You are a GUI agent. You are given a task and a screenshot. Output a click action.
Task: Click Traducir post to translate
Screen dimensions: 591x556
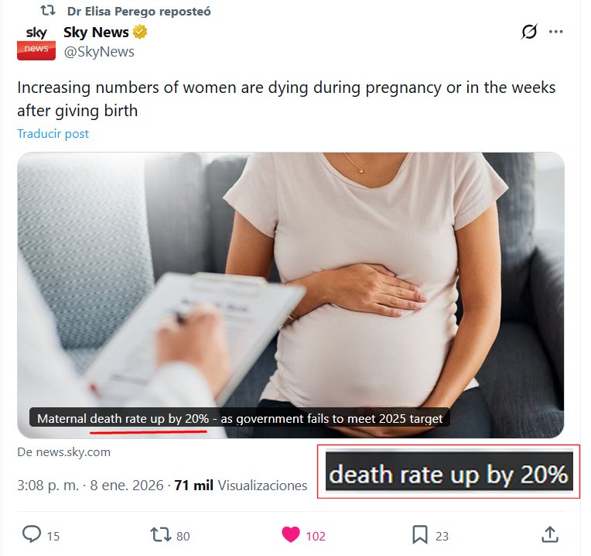click(53, 133)
